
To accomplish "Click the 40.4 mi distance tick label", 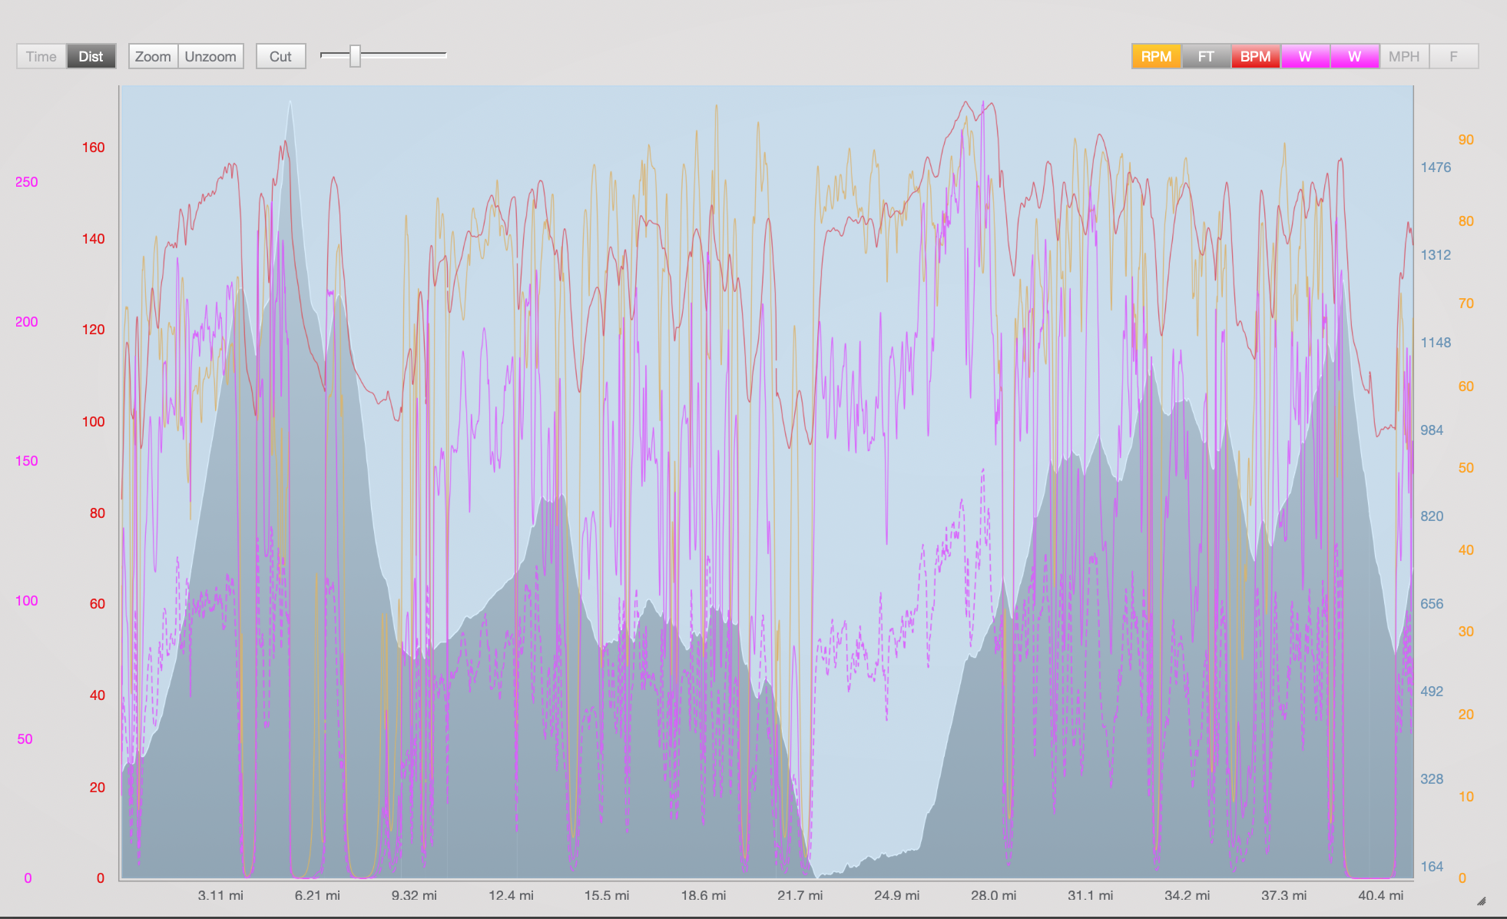I will tap(1380, 895).
